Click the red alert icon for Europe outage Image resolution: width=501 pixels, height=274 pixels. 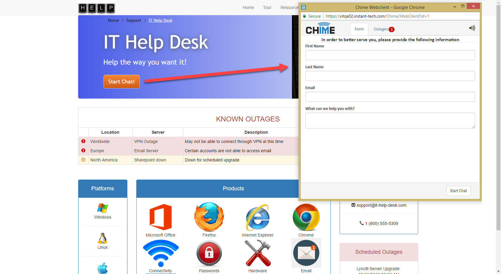point(83,150)
